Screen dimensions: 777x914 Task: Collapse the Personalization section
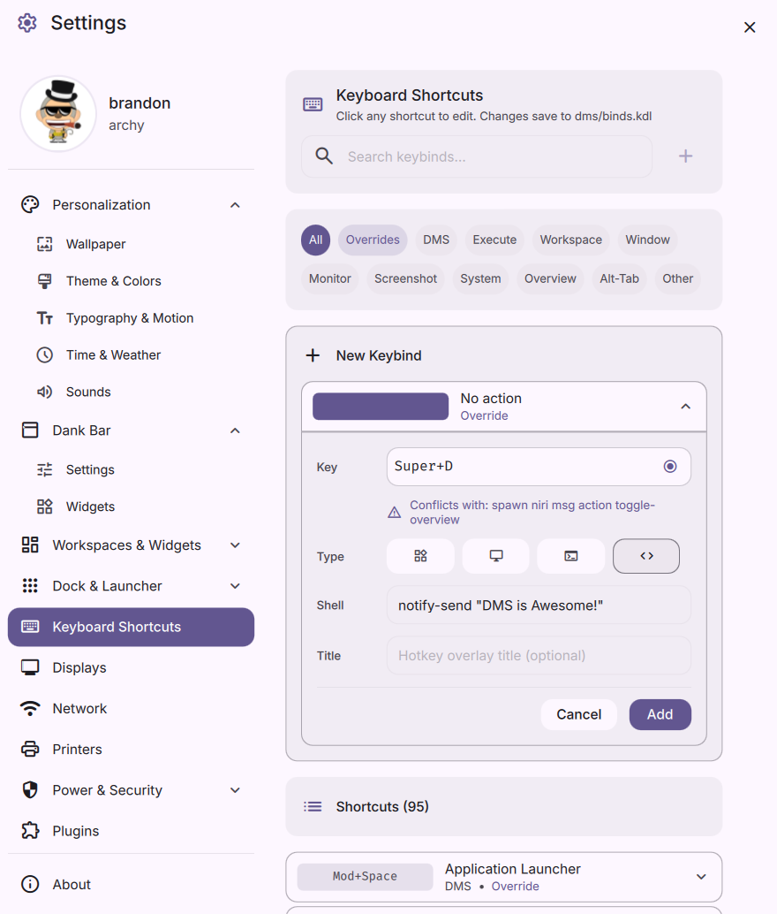235,205
